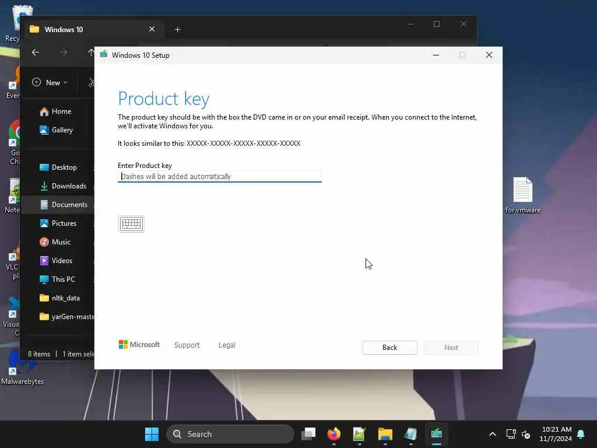Add a new tab in File Explorer

pyautogui.click(x=177, y=29)
